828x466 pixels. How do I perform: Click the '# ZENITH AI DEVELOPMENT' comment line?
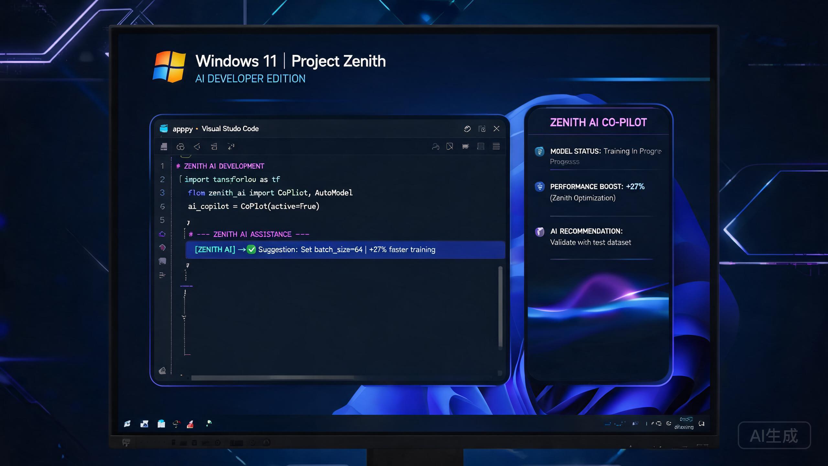(x=220, y=166)
